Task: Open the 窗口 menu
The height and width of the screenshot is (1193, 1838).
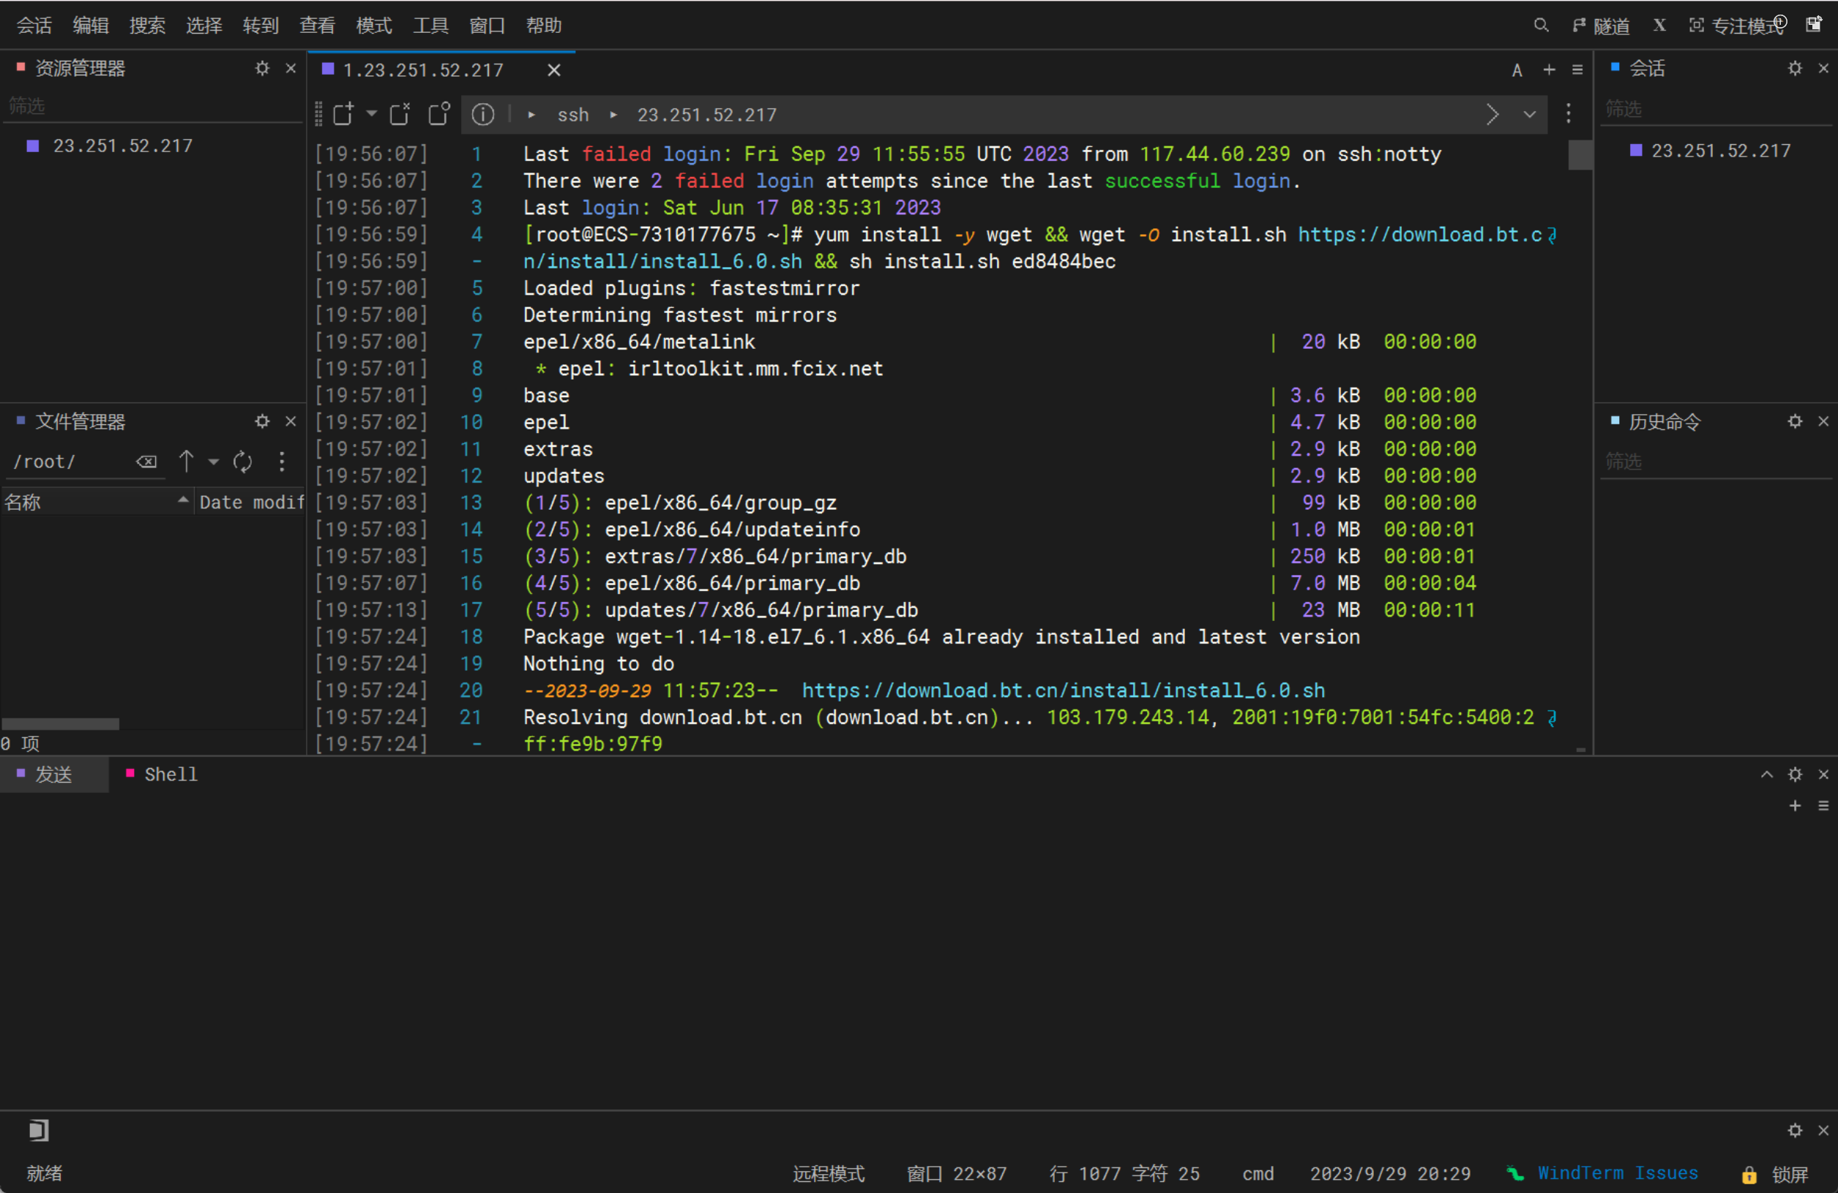Action: (487, 26)
